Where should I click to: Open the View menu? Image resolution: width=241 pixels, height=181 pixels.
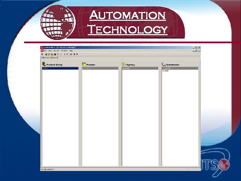[50, 51]
